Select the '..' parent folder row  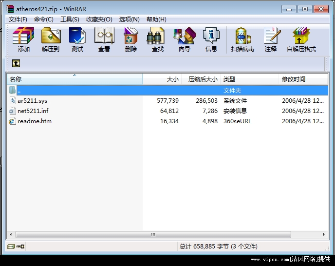tap(172, 91)
